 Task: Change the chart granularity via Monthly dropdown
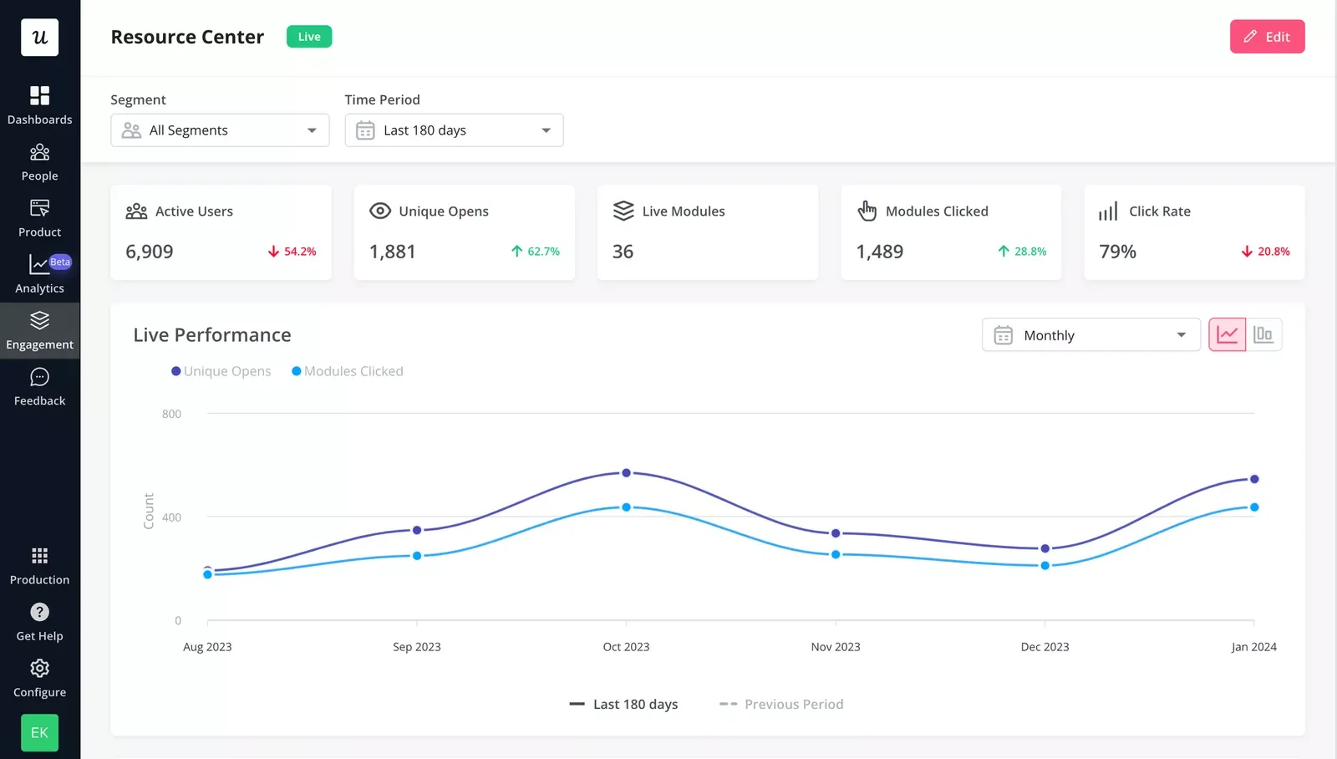1090,334
